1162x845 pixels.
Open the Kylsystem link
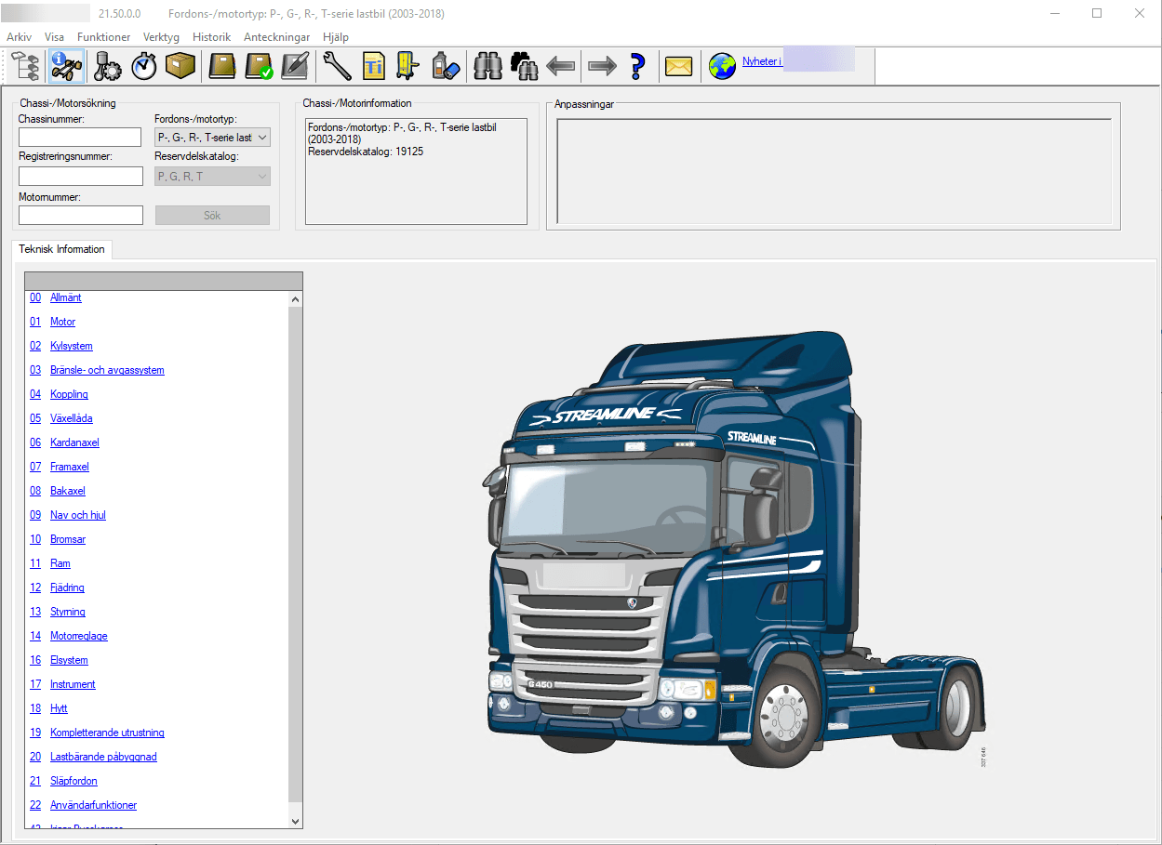(72, 346)
